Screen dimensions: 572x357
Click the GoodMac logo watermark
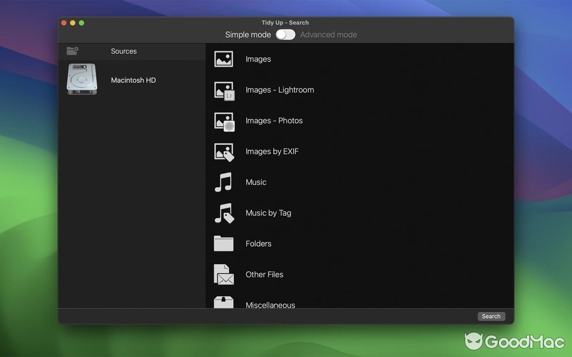(513, 342)
